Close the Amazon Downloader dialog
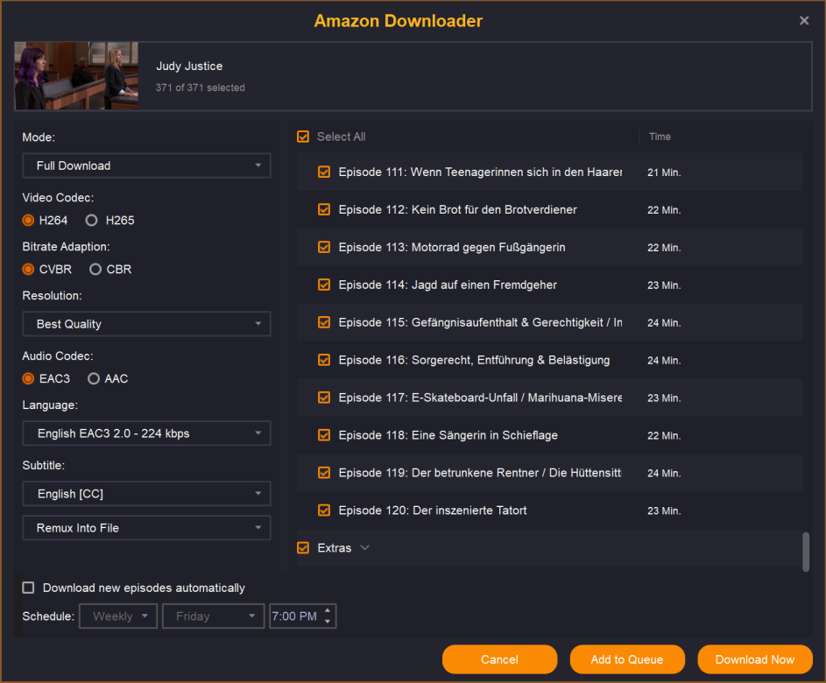Image resolution: width=826 pixels, height=683 pixels. click(x=804, y=21)
